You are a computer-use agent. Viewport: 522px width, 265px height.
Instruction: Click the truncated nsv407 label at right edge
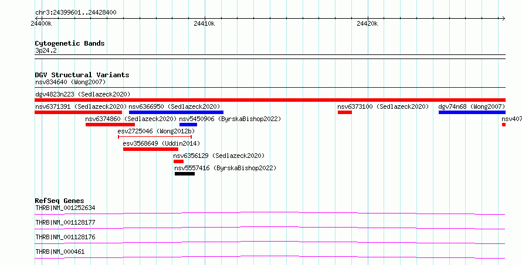[x=511, y=119]
